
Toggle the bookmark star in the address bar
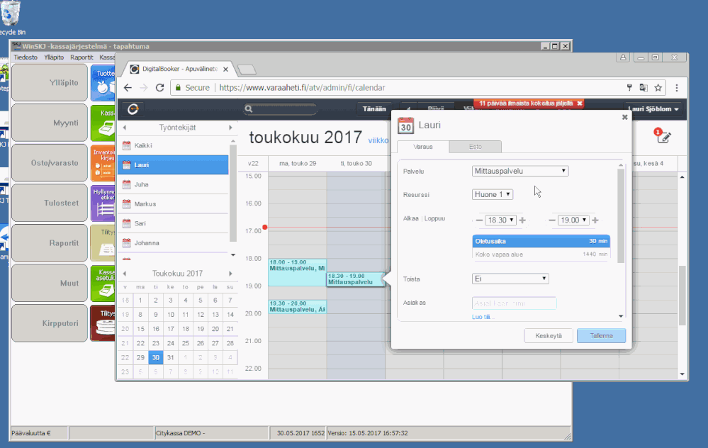click(x=658, y=87)
